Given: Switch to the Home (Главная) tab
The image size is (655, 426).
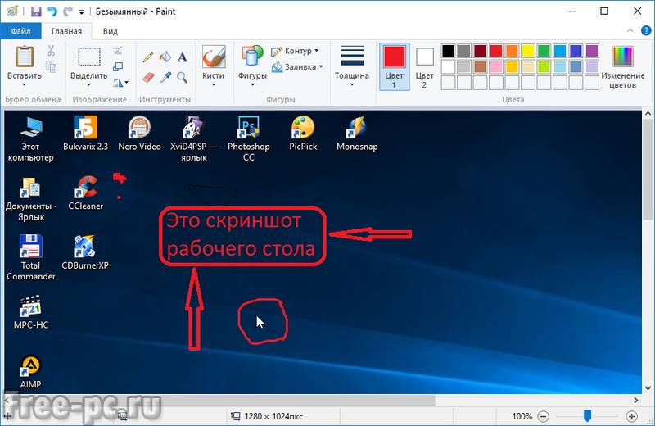Looking at the screenshot, I should tap(66, 31).
